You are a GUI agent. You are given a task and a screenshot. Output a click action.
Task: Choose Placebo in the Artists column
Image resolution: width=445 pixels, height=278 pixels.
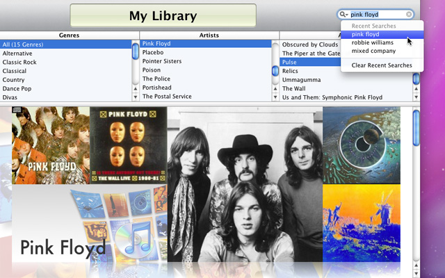point(153,53)
